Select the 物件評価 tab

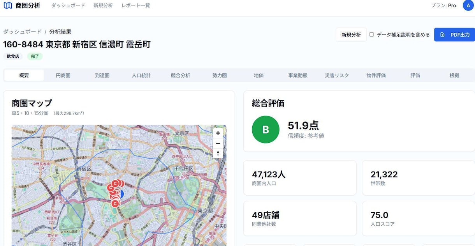click(x=376, y=75)
